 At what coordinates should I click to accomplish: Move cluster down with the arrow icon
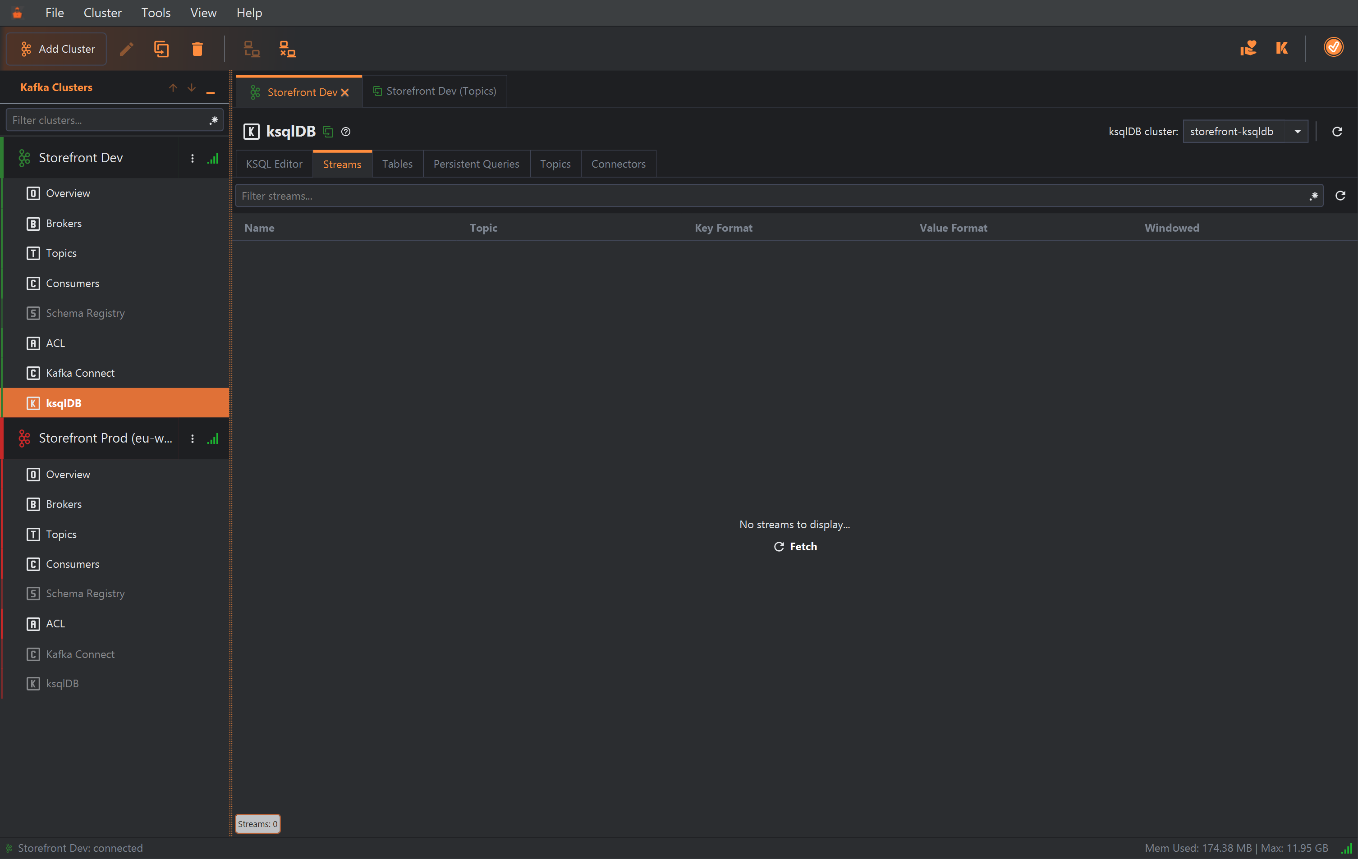coord(192,87)
